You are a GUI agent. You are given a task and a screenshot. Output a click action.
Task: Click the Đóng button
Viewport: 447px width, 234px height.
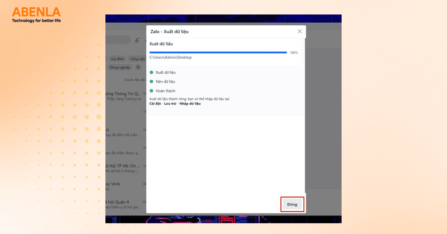click(x=292, y=205)
